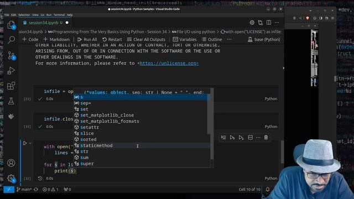Open the Terminal menu
Screen dimensions: 354x199
(59, 15)
